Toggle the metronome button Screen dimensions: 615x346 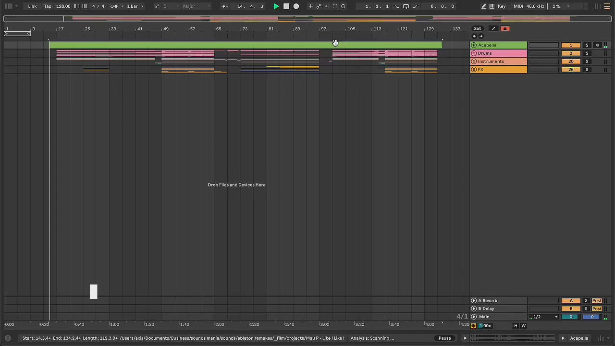point(114,6)
